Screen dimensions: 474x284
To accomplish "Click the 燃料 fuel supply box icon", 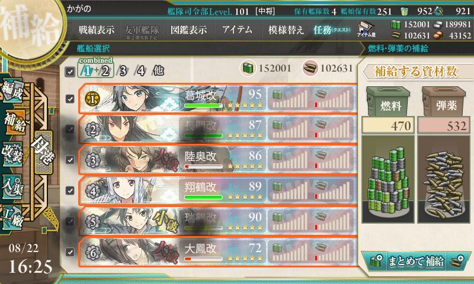I will click(x=388, y=102).
